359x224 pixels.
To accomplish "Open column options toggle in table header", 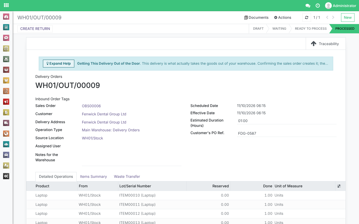I will coord(339,186).
